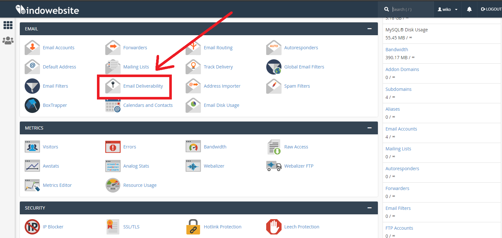Image resolution: width=502 pixels, height=238 pixels.
Task: Collapse the METRICS section
Action: pos(370,128)
